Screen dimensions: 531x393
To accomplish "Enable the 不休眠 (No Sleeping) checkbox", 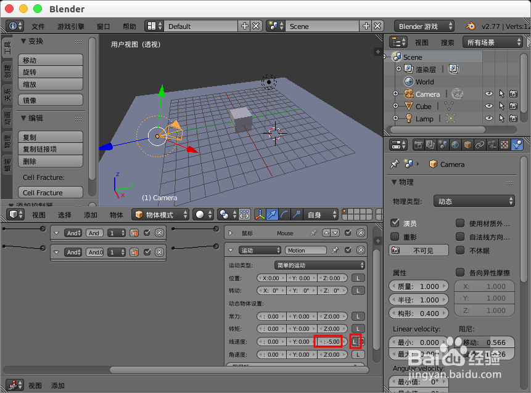I will [x=460, y=250].
